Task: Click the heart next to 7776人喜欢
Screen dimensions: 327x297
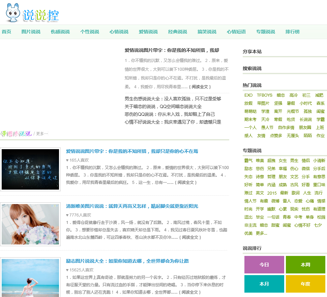Action: 67,215
